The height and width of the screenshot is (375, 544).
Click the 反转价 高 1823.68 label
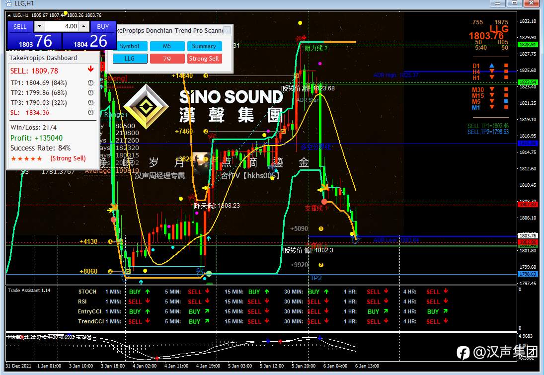coord(308,88)
